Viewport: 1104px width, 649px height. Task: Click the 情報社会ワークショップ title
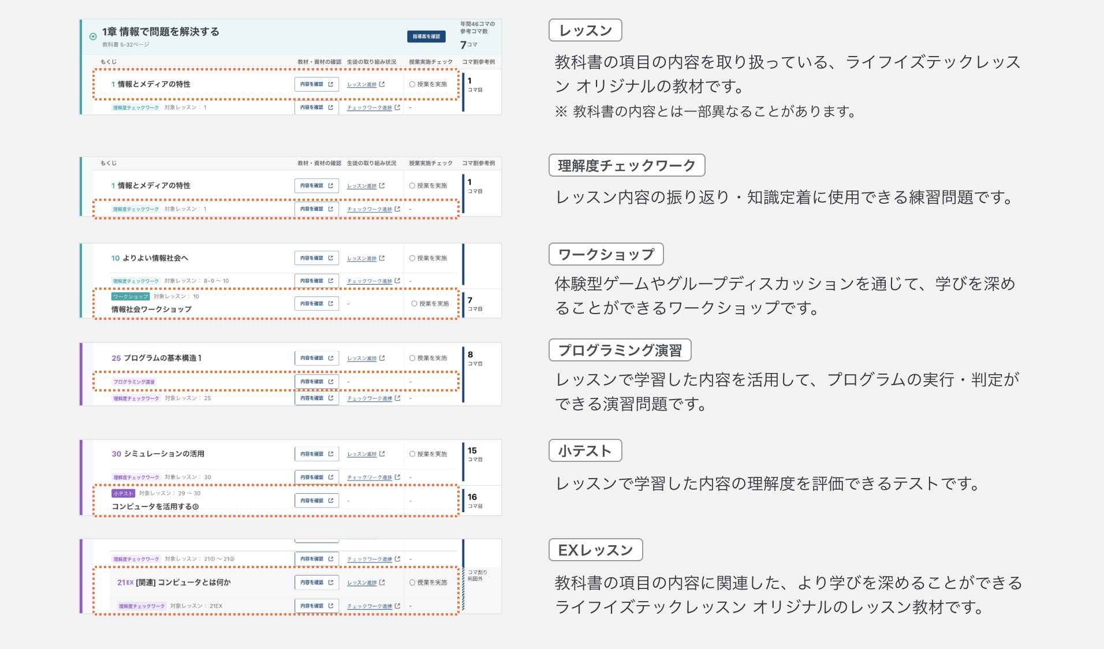click(151, 309)
